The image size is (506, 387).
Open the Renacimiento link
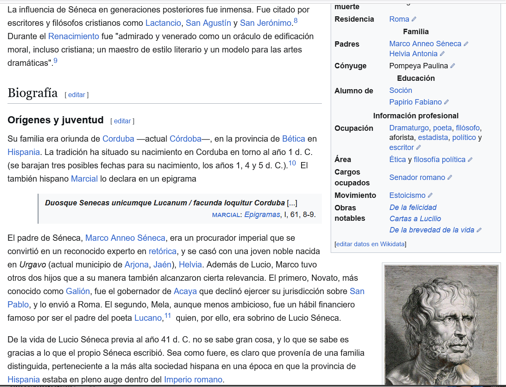point(74,36)
